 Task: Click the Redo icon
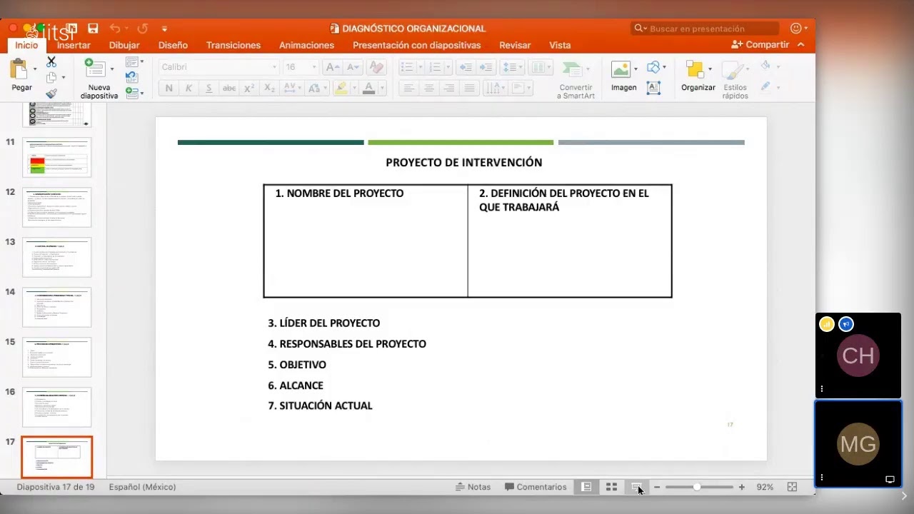pyautogui.click(x=142, y=29)
